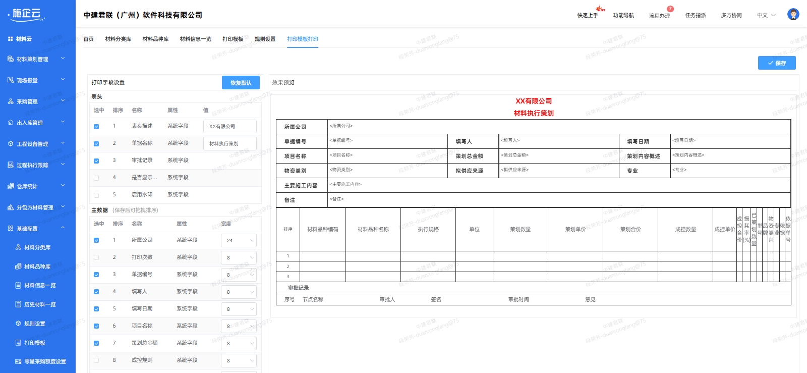Click the 现场报量 sidebar icon
This screenshot has height=373, width=807.
[11, 80]
